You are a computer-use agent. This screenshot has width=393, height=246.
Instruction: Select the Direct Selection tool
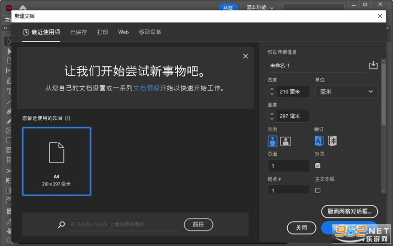[9, 51]
